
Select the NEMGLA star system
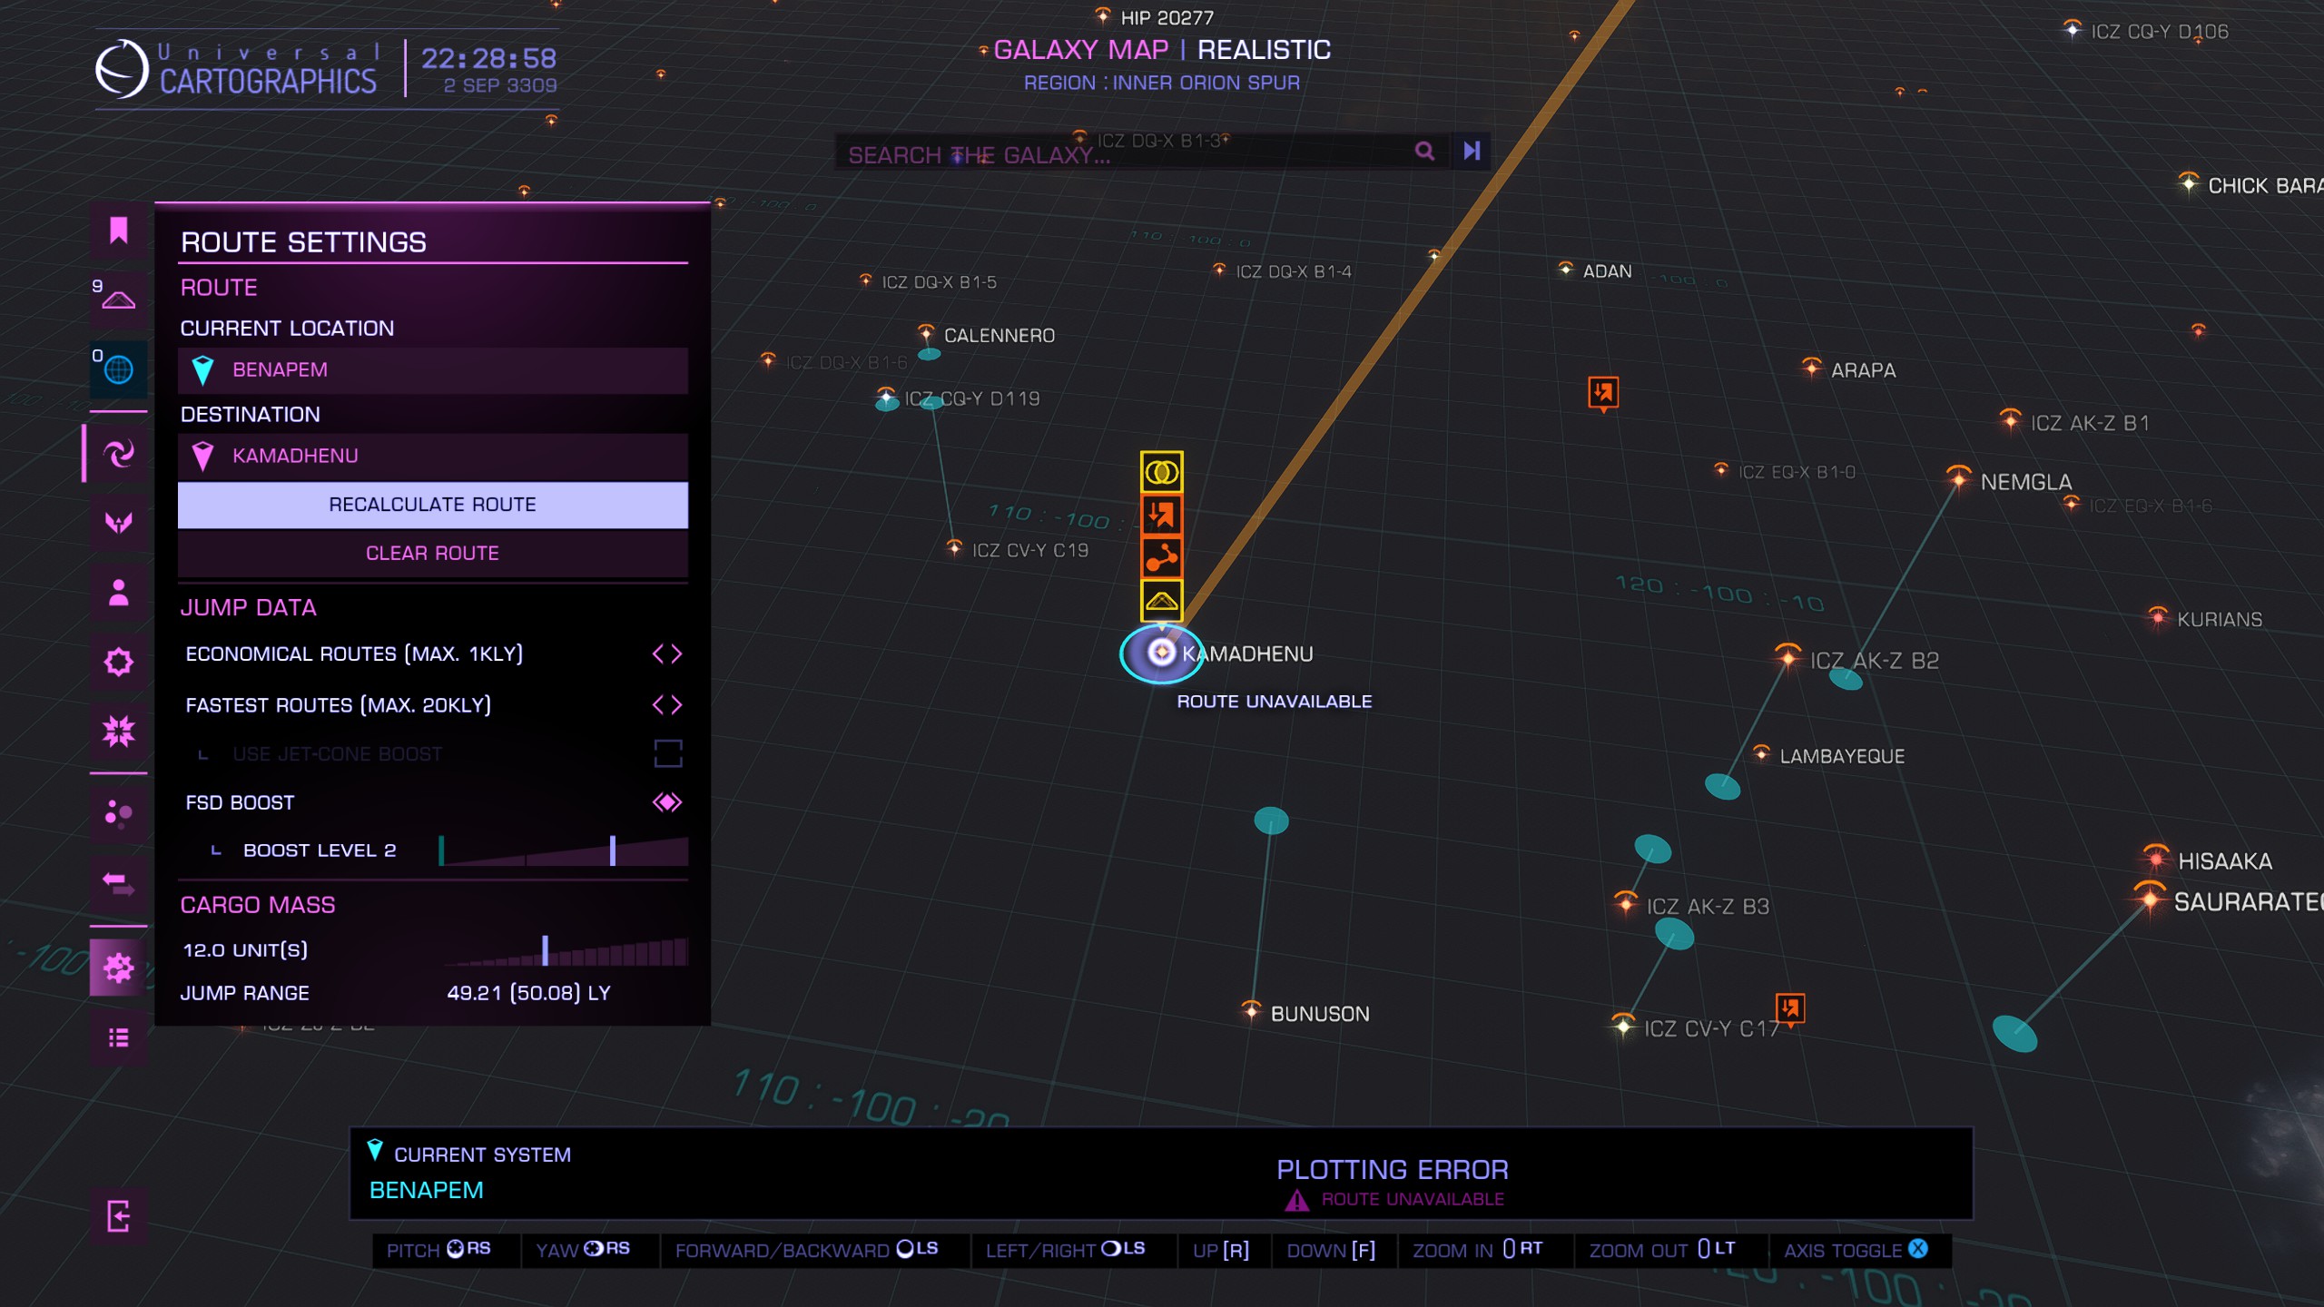(1958, 477)
